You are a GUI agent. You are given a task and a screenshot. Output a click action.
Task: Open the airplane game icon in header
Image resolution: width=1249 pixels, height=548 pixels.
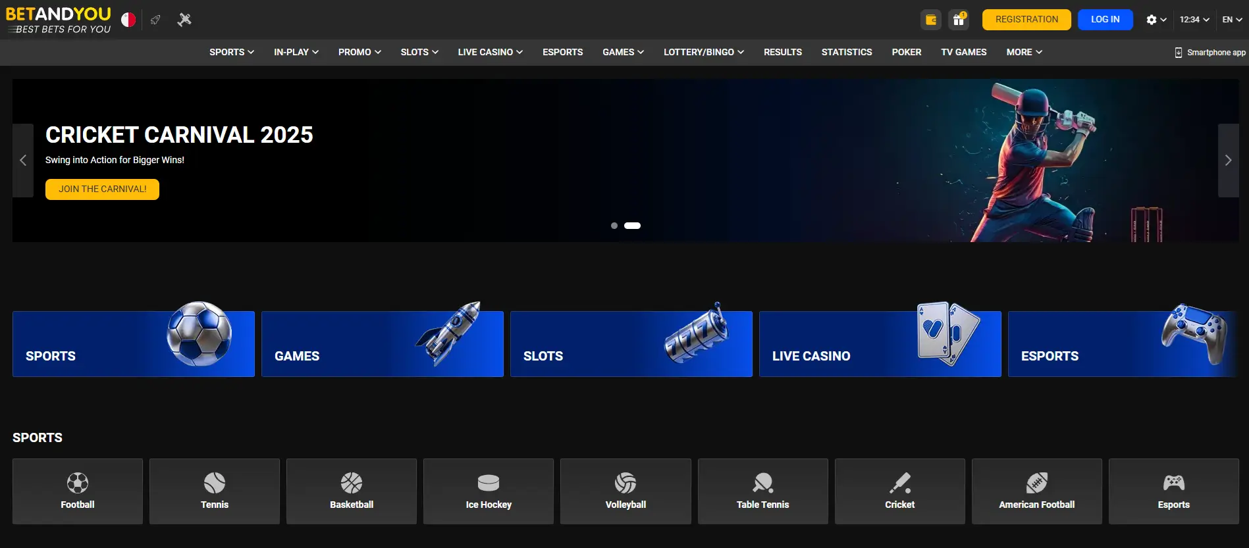click(184, 20)
